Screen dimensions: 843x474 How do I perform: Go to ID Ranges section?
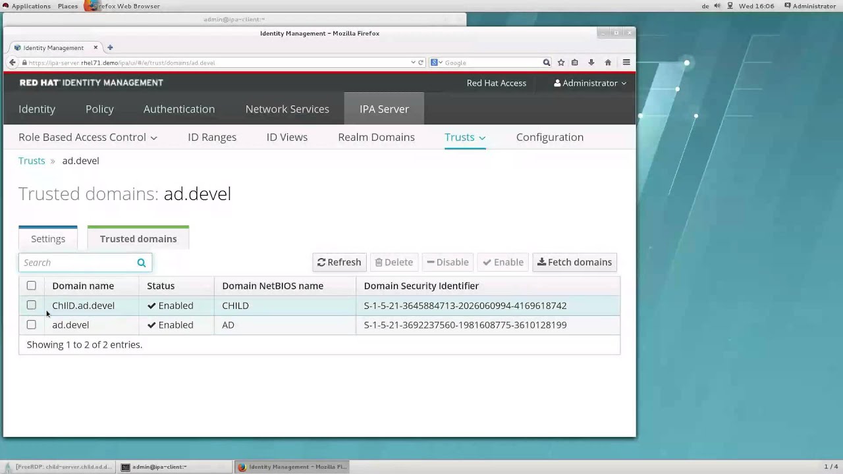coord(212,137)
